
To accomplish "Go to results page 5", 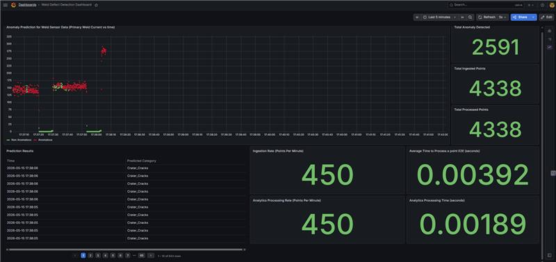I will point(113,255).
